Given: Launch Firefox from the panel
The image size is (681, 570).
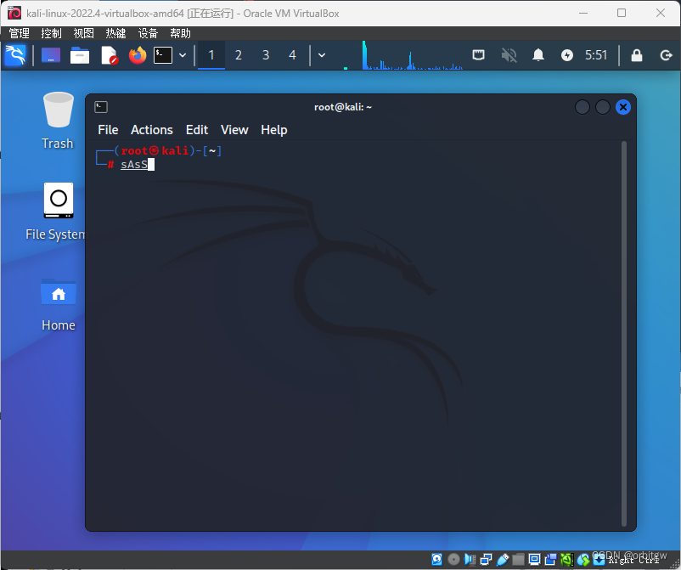Looking at the screenshot, I should pos(138,55).
